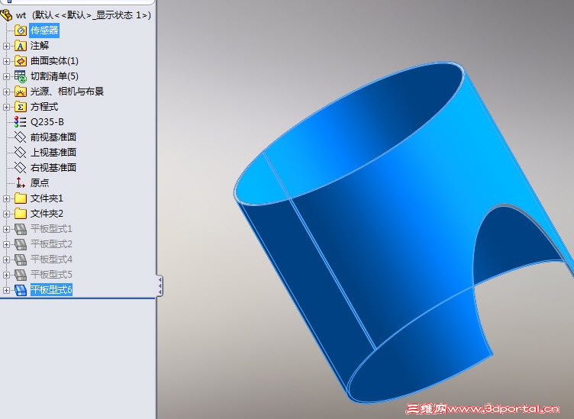This screenshot has height=419, width=574.
Task: Select the suppressed 平板型式2 label
Action: tap(51, 244)
